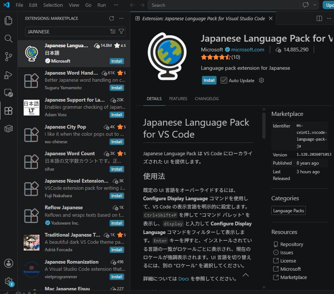This screenshot has width=334, height=294.
Task: Open the Containers view icon
Action: click(9, 129)
